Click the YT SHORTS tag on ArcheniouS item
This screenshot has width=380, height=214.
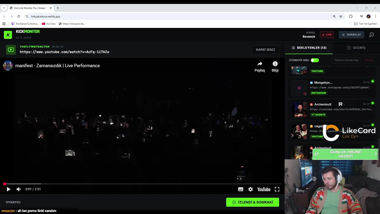[318, 115]
